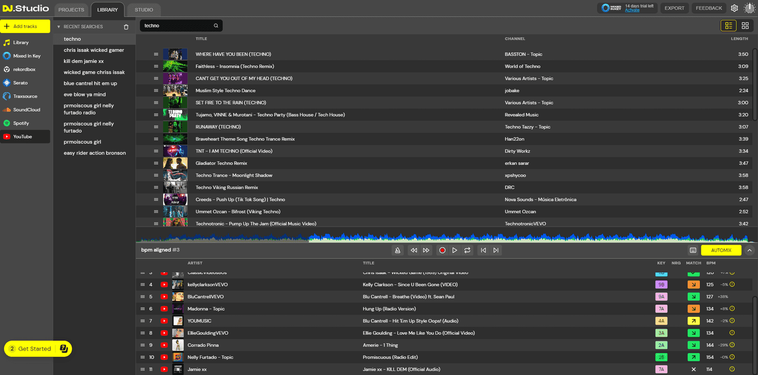Switch to the STUDIO tab

point(144,9)
